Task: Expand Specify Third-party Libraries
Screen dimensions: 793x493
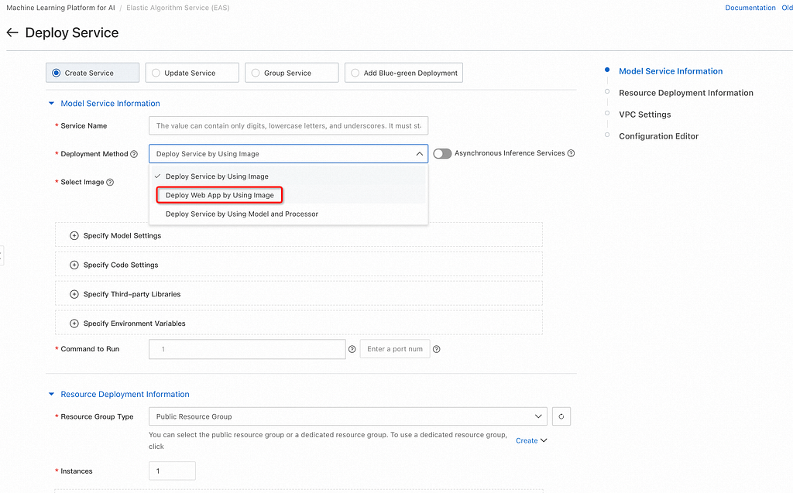Action: [299, 294]
